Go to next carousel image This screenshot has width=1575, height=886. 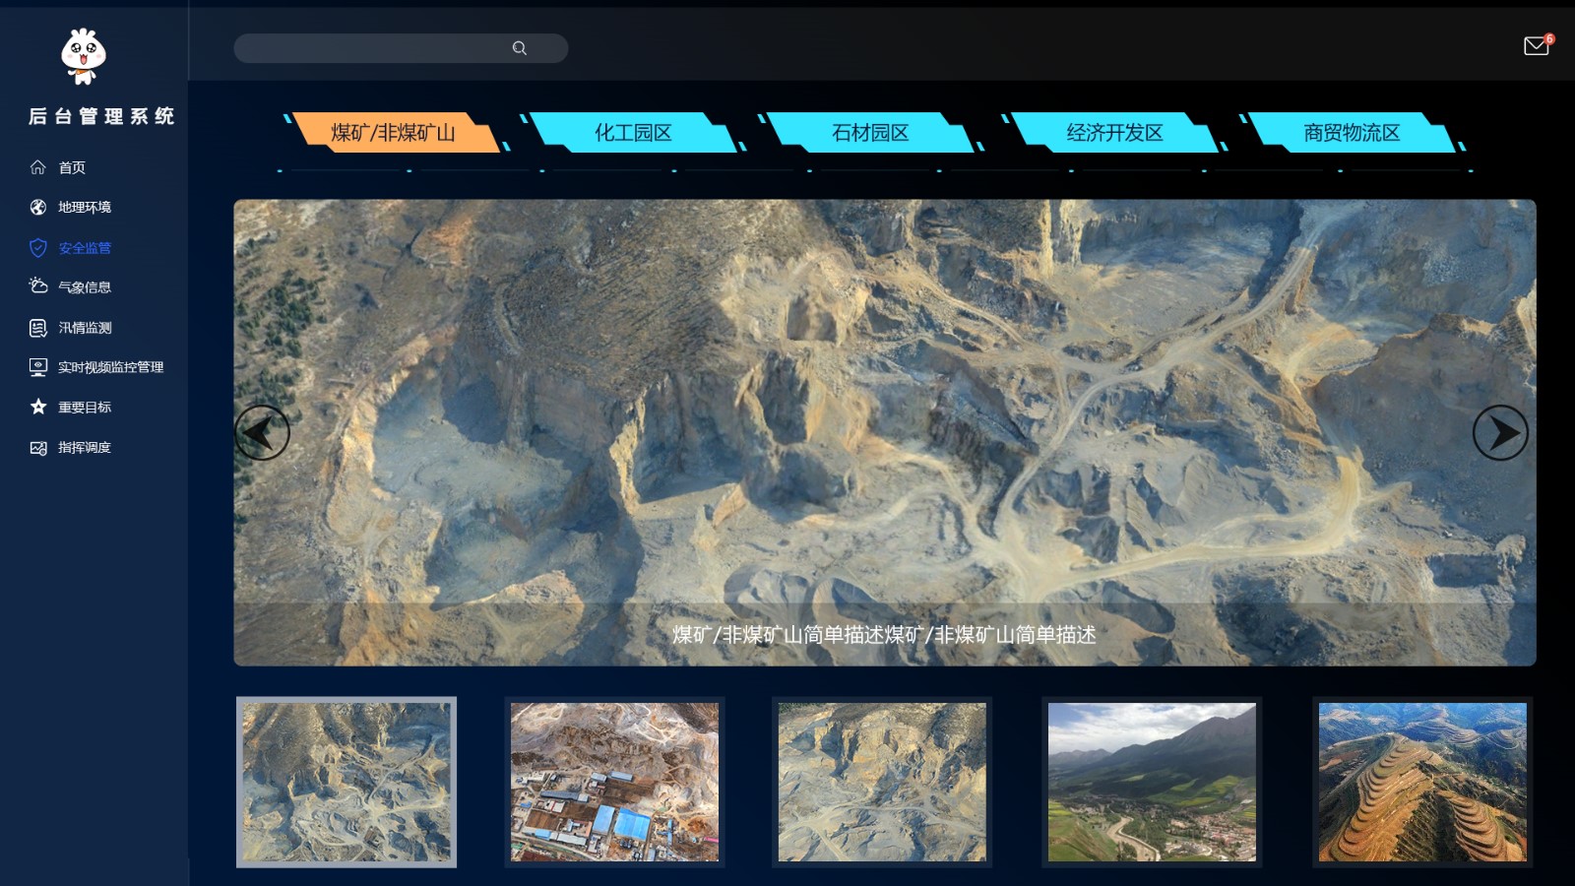click(x=1499, y=433)
